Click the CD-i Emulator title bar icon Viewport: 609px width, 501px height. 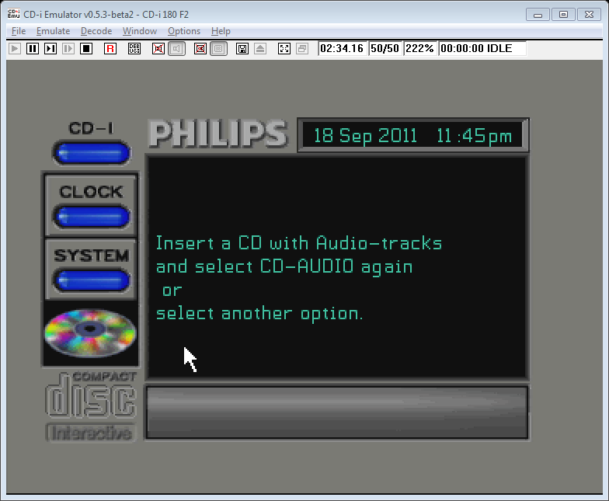coord(14,14)
